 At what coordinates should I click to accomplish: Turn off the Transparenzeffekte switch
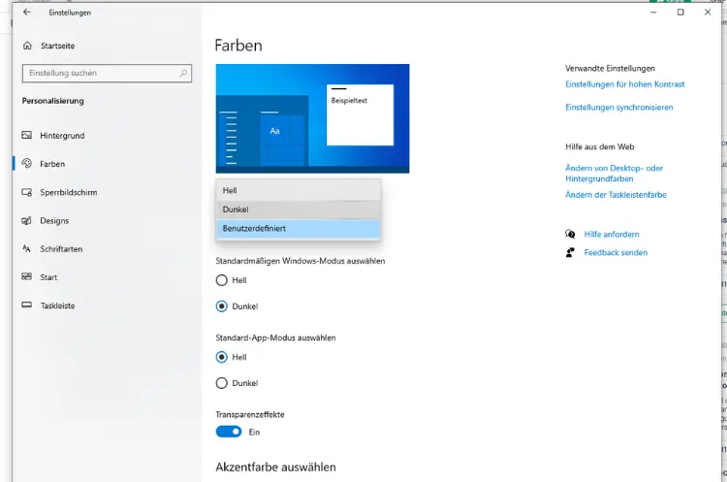click(x=229, y=432)
